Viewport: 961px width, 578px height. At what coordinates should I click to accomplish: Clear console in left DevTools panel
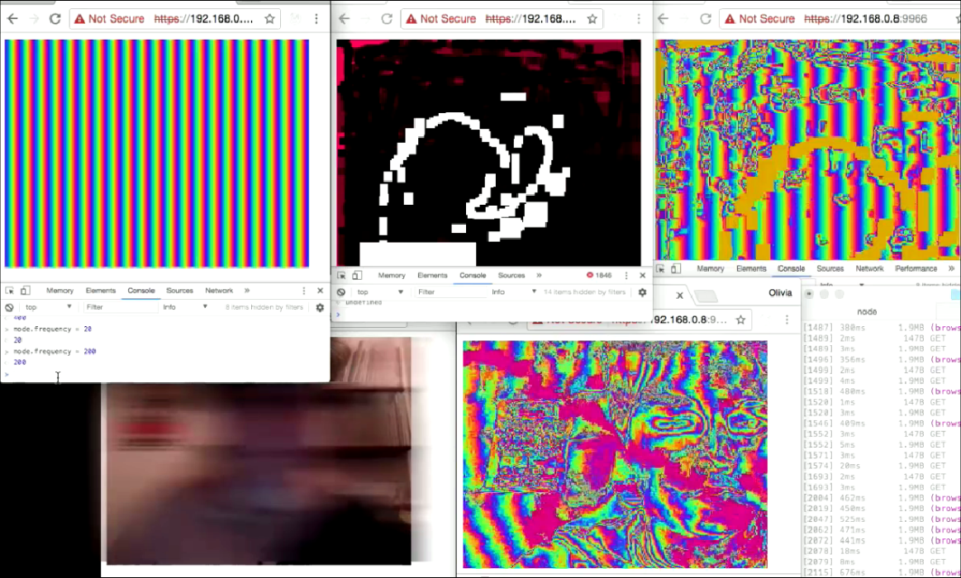(x=10, y=307)
